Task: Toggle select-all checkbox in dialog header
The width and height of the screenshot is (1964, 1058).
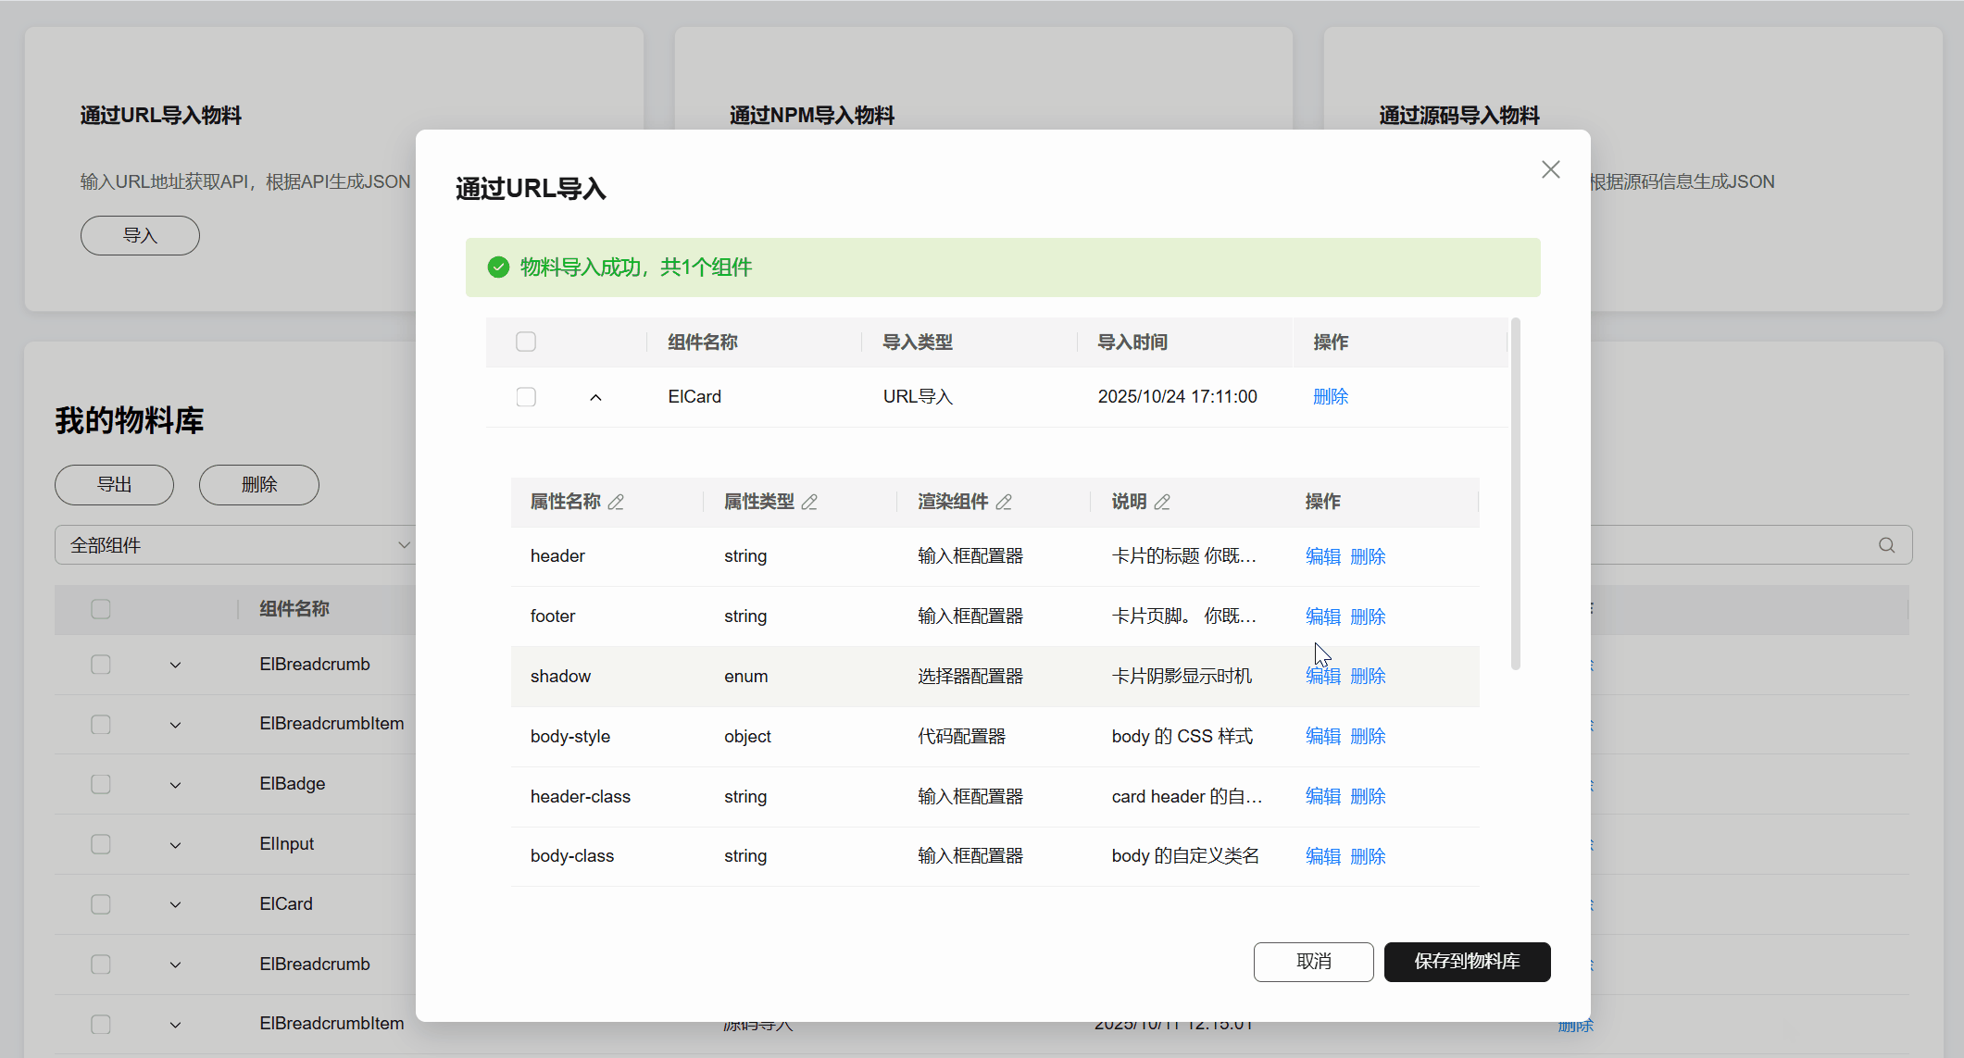Action: click(526, 342)
